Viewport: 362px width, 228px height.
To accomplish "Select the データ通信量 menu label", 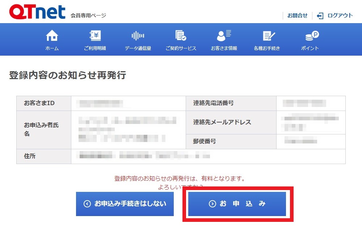I will pos(138,48).
